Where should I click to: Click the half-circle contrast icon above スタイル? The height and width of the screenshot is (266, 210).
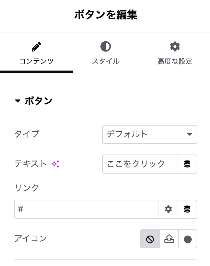(x=106, y=47)
